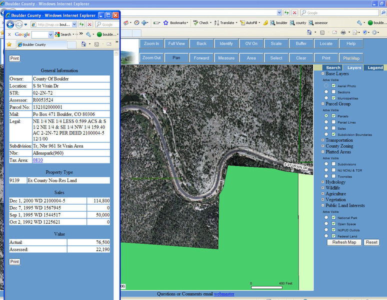
Task: Collapse the Public Land Interests group
Action: pyautogui.click(x=323, y=205)
